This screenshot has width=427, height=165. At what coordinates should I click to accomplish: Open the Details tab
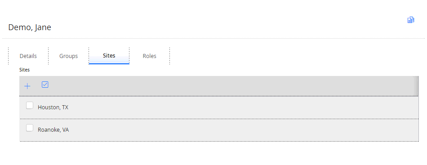tap(28, 56)
